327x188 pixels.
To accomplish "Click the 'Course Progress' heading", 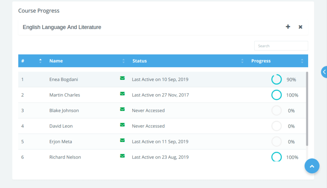I will [39, 11].
